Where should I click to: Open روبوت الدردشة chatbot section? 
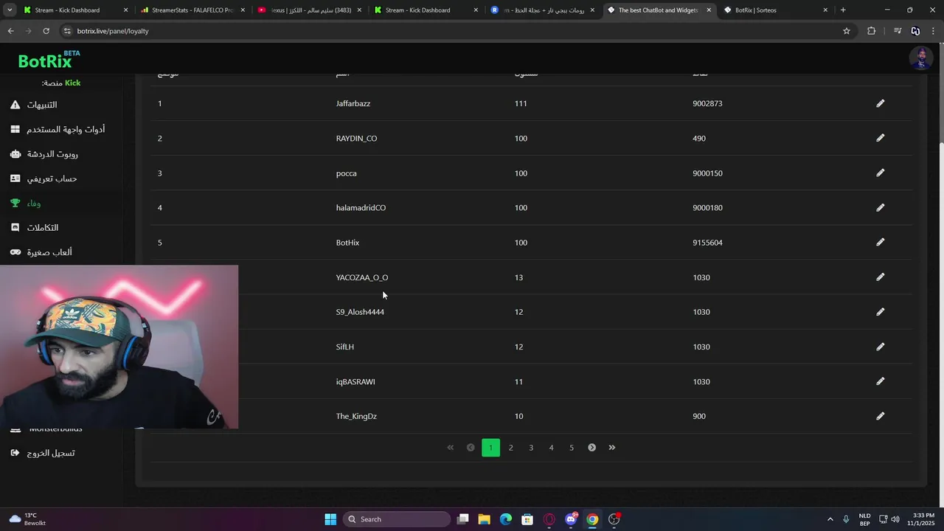[44, 154]
